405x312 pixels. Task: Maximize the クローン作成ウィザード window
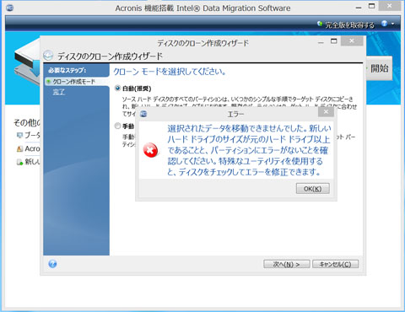pos(334,41)
